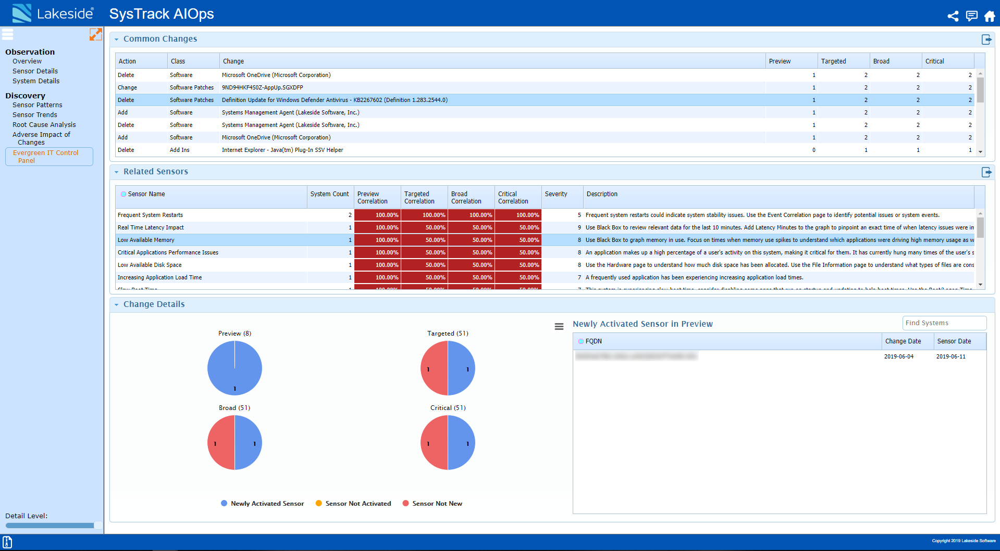Open the hamburger menu above the sidebar
This screenshot has width=1000, height=551.
(x=8, y=34)
